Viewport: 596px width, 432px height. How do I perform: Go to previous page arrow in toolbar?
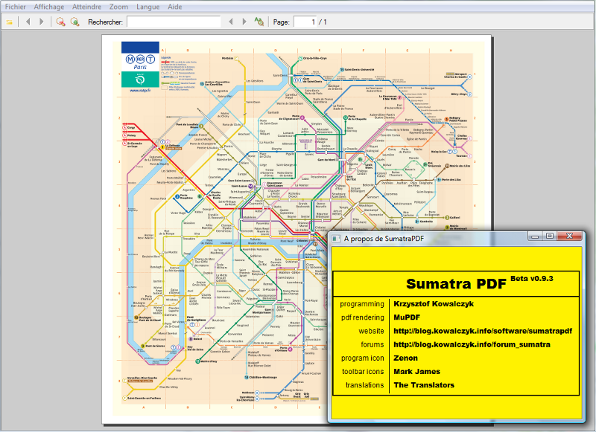[x=28, y=22]
